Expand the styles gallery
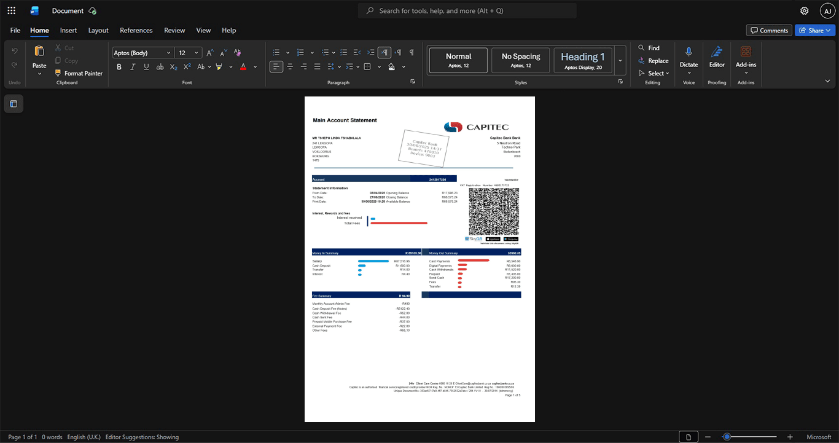This screenshot has width=839, height=443. [x=620, y=60]
